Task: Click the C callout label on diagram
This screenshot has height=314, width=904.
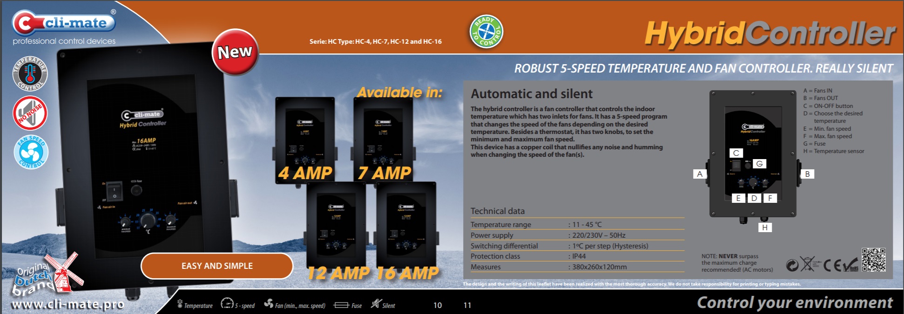Action: 736,153
